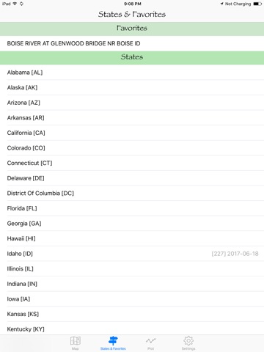Open Florida [FL] state entry

[132, 208]
